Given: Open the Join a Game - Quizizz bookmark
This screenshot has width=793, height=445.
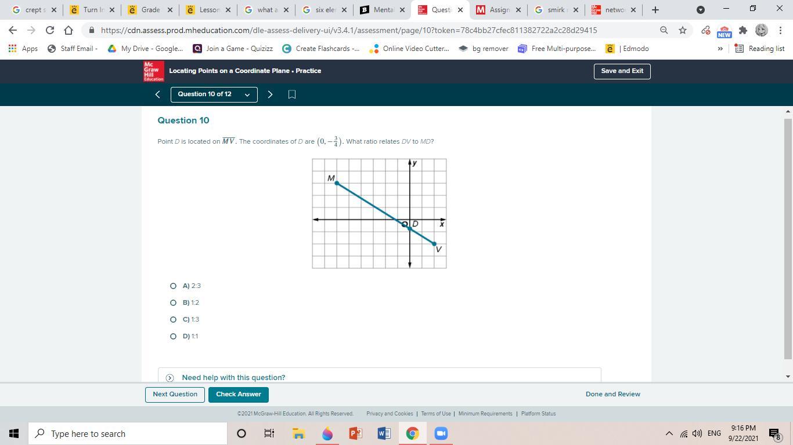Looking at the screenshot, I should point(233,49).
